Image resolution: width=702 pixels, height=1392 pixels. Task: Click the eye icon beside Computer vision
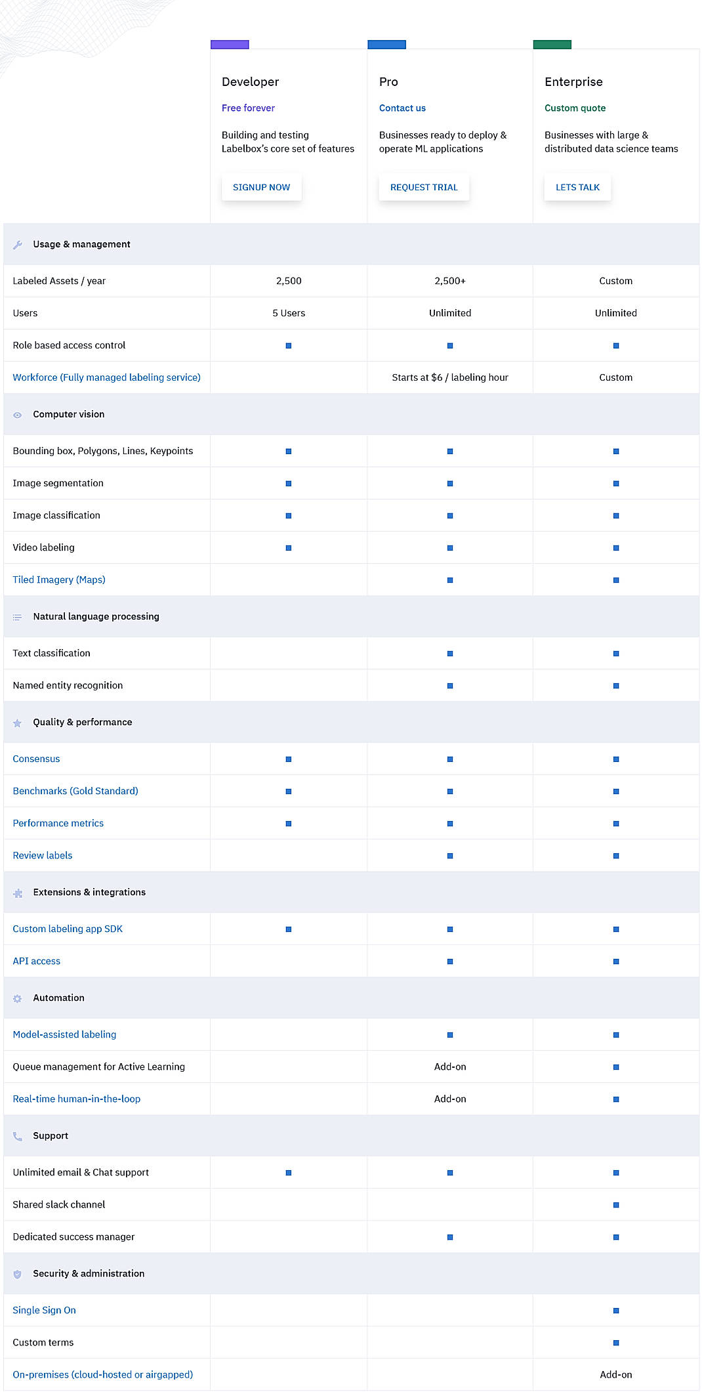pos(18,414)
